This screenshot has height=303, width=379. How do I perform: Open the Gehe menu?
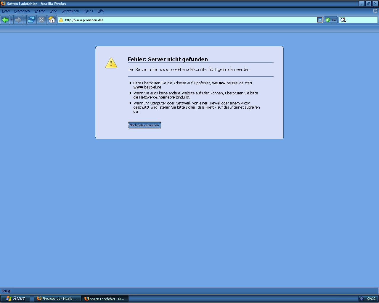pyautogui.click(x=53, y=11)
